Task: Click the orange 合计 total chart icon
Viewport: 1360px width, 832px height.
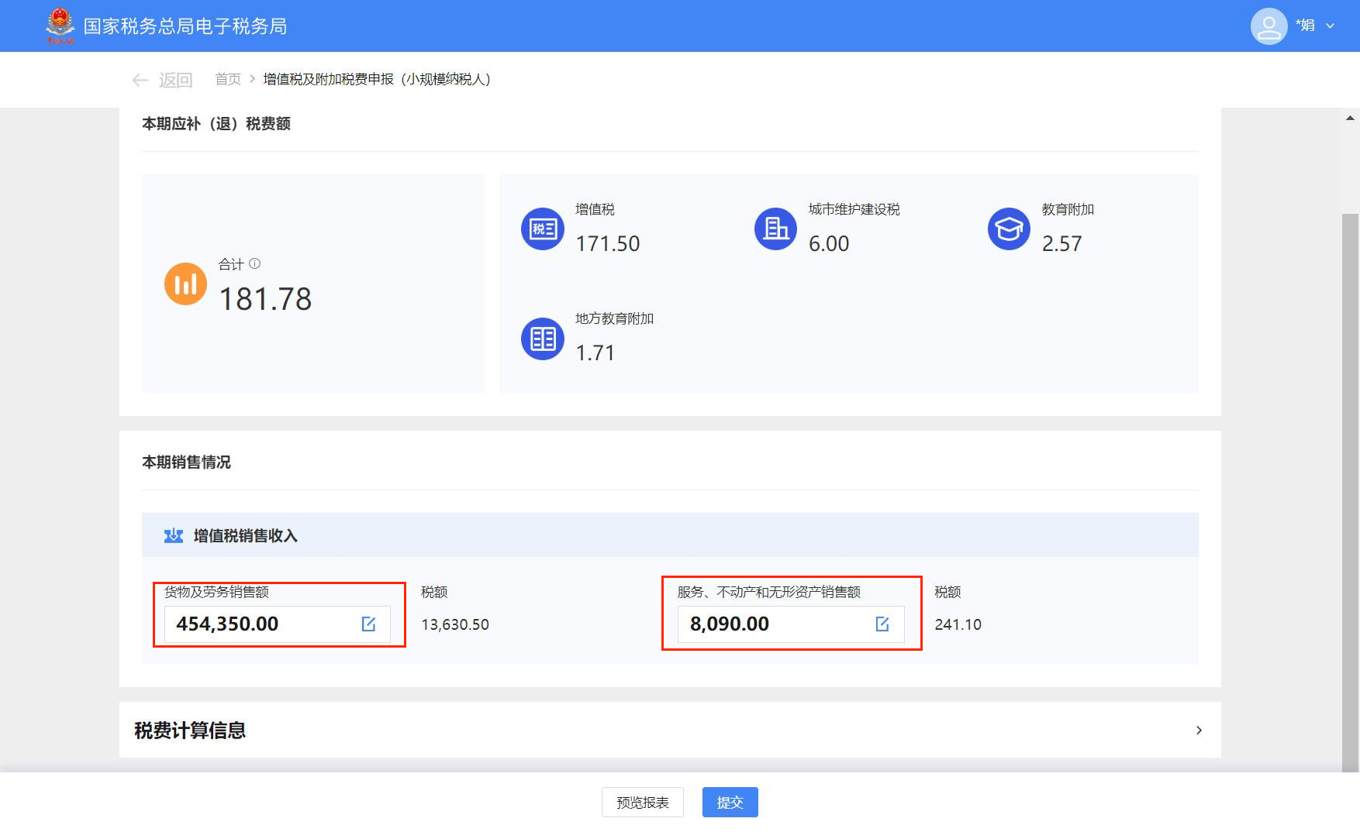Action: pyautogui.click(x=185, y=284)
